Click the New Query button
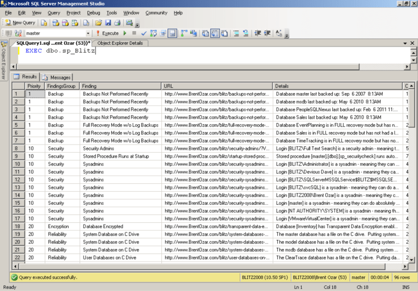Viewport: 418px width, 291px height. pyautogui.click(x=21, y=23)
